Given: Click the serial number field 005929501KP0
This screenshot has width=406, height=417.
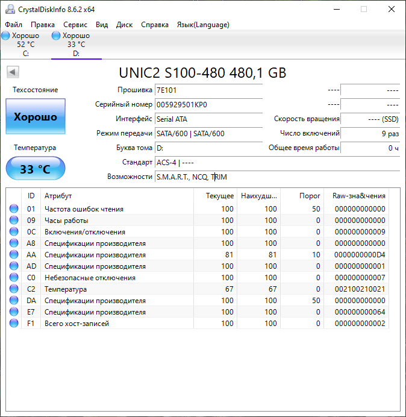Looking at the screenshot, I should click(208, 104).
